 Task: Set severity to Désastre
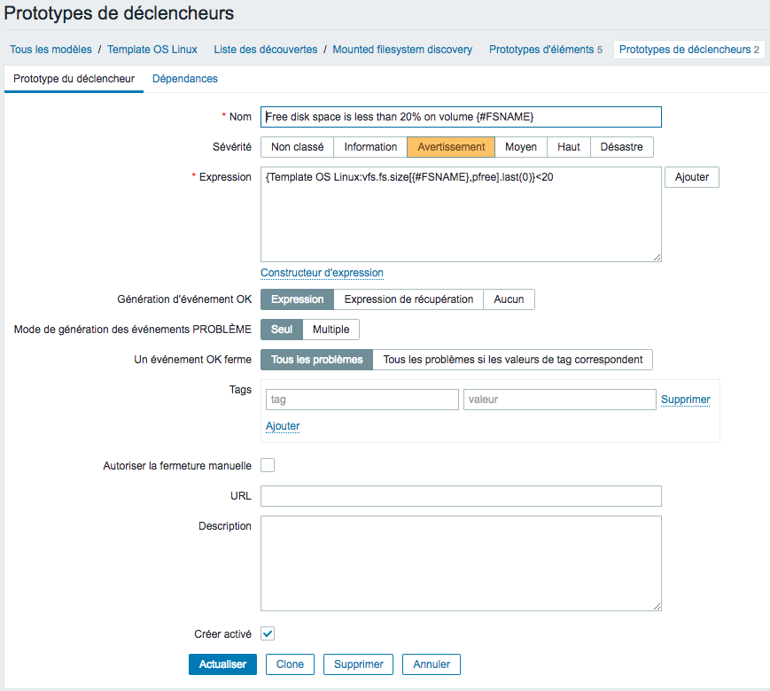pos(621,147)
